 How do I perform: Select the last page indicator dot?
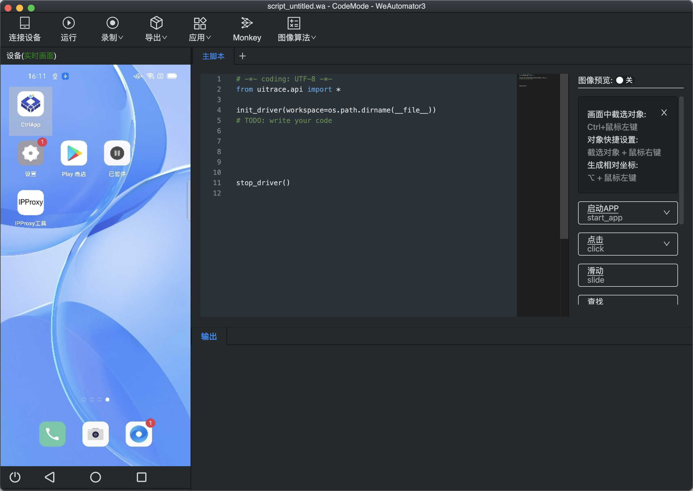(107, 399)
